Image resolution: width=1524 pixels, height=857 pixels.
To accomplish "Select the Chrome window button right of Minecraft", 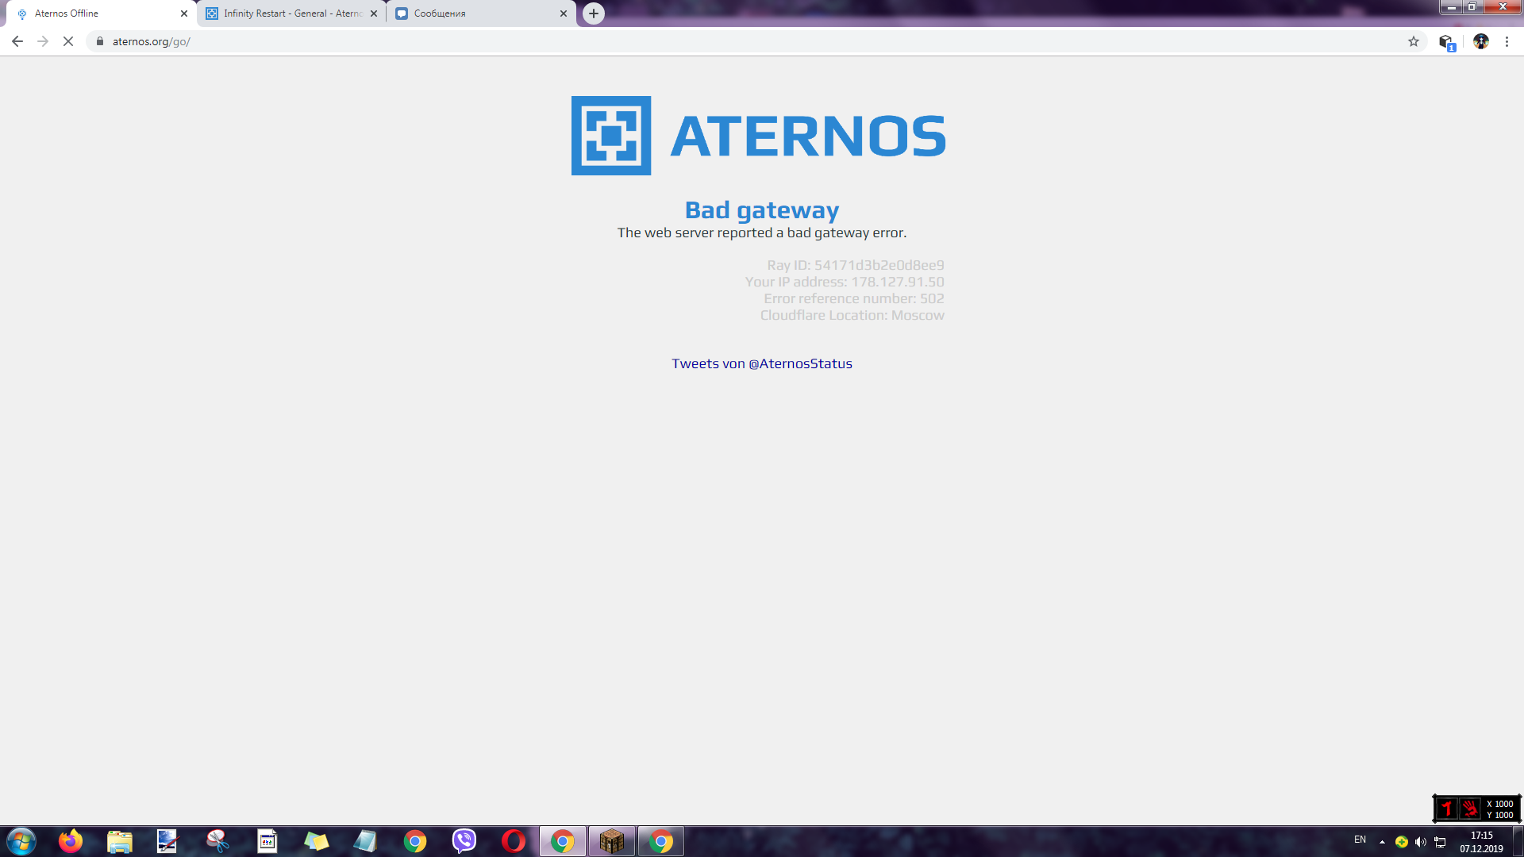I will (x=661, y=841).
